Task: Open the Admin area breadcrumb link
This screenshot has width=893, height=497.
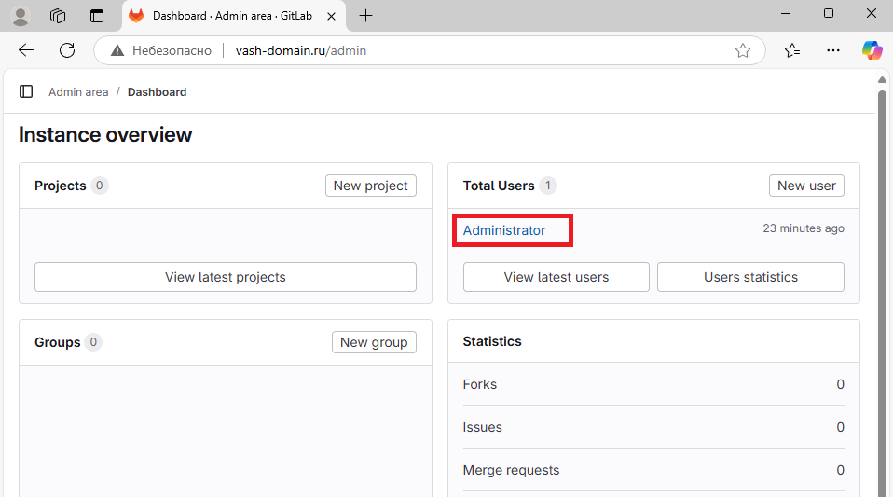Action: 78,91
